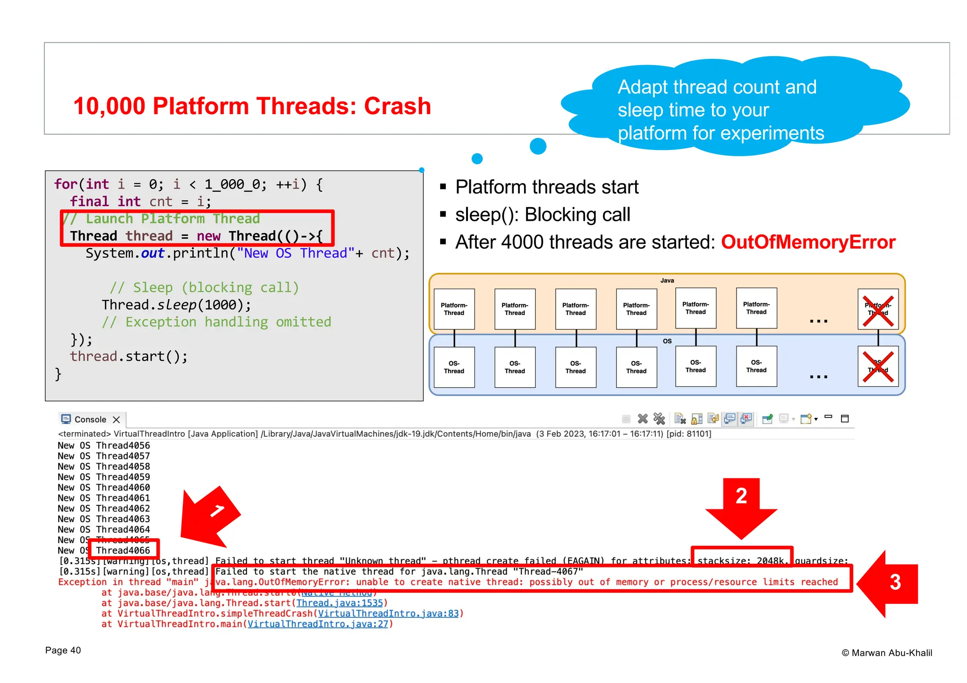Minimize the Console view

click(x=828, y=417)
